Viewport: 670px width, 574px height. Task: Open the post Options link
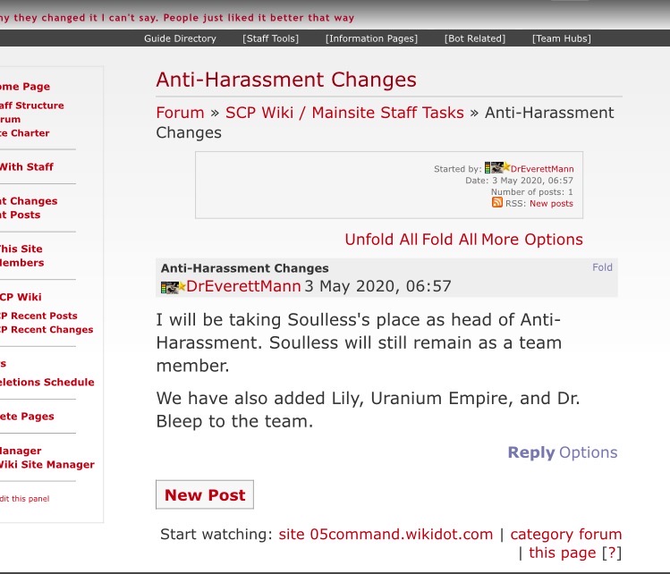pyautogui.click(x=589, y=452)
